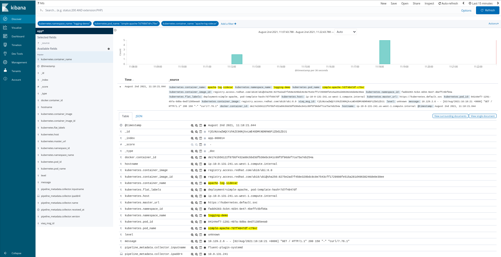Open the Last 15 minutes time picker
Viewport: 501px width, 257px height.
(480, 3)
